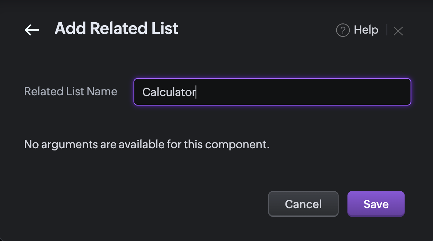Place cursor in the 'Calculator' text

coord(169,92)
